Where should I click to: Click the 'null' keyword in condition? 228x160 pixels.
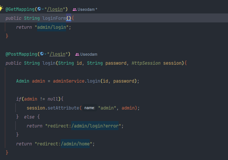pos(53,99)
